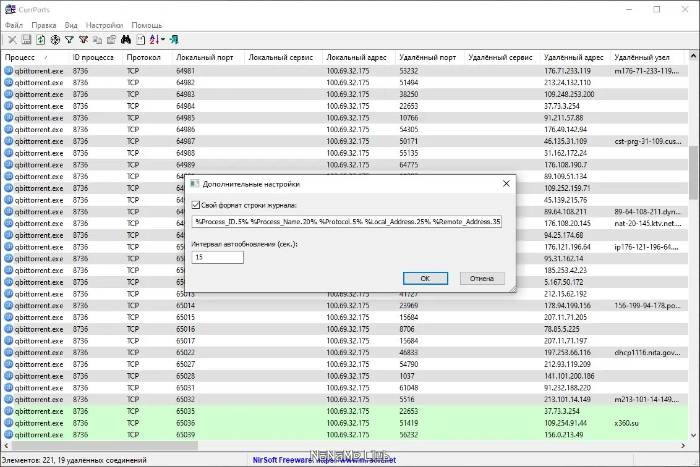
Task: Click the vertical scrollbar thumb
Action: pyautogui.click(x=693, y=172)
